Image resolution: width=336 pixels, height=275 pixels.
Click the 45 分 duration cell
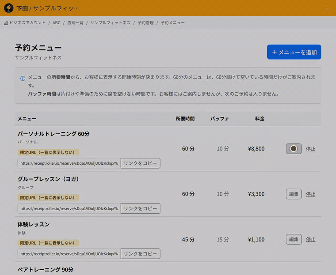[188, 240]
